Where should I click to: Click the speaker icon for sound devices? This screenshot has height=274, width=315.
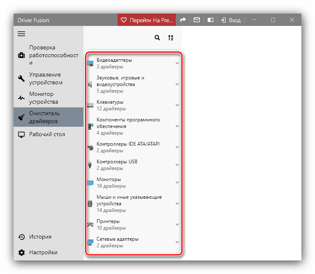[90, 84]
